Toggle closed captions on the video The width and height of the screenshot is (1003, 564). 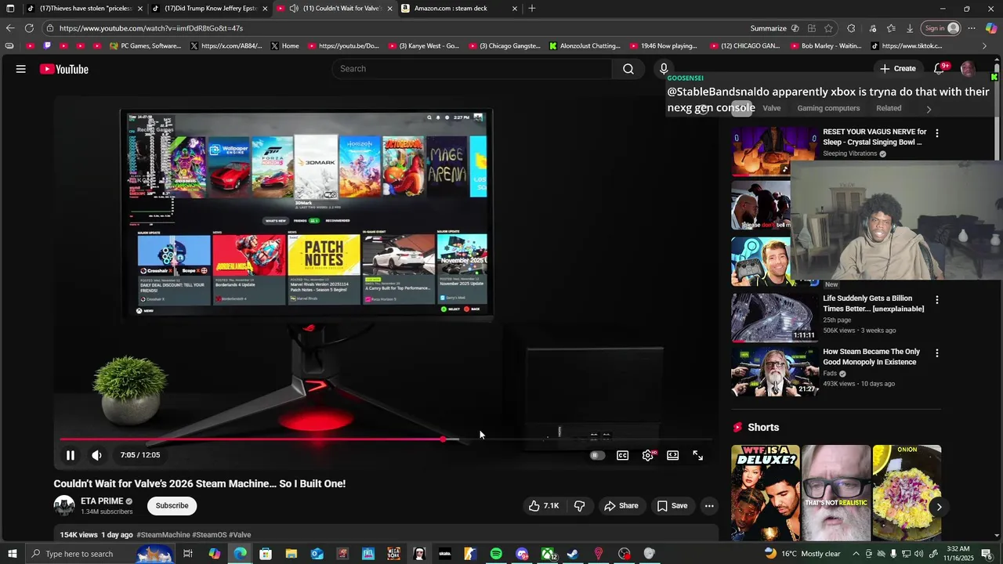(622, 455)
